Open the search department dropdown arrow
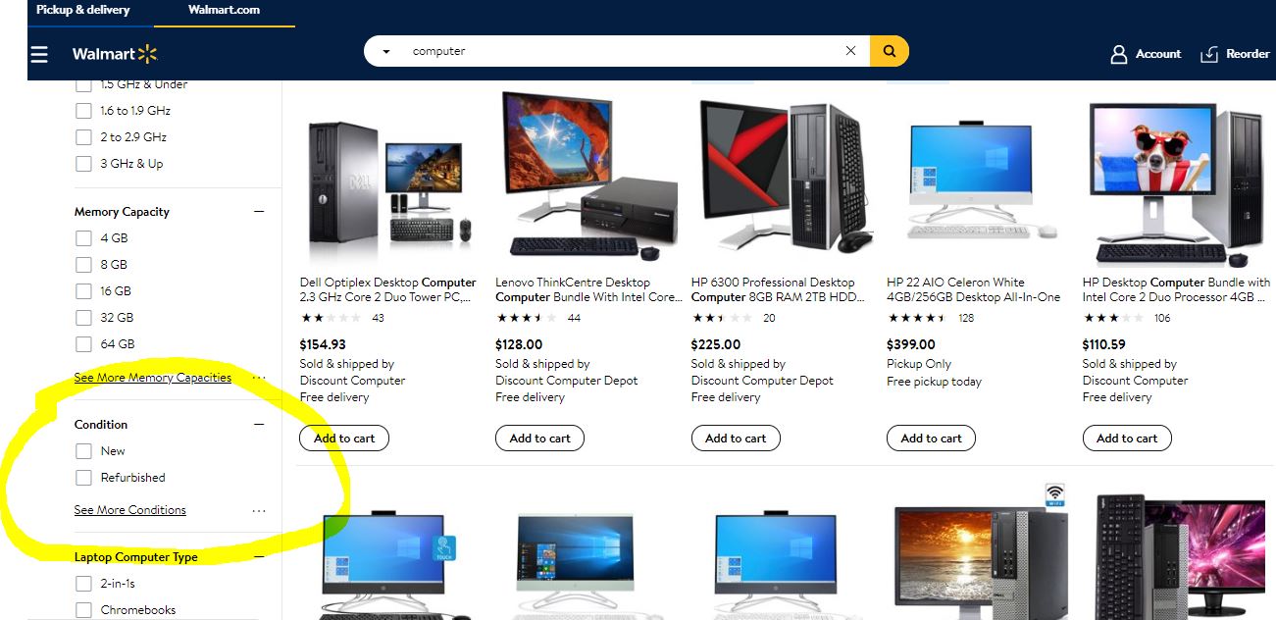1276x620 pixels. [386, 51]
